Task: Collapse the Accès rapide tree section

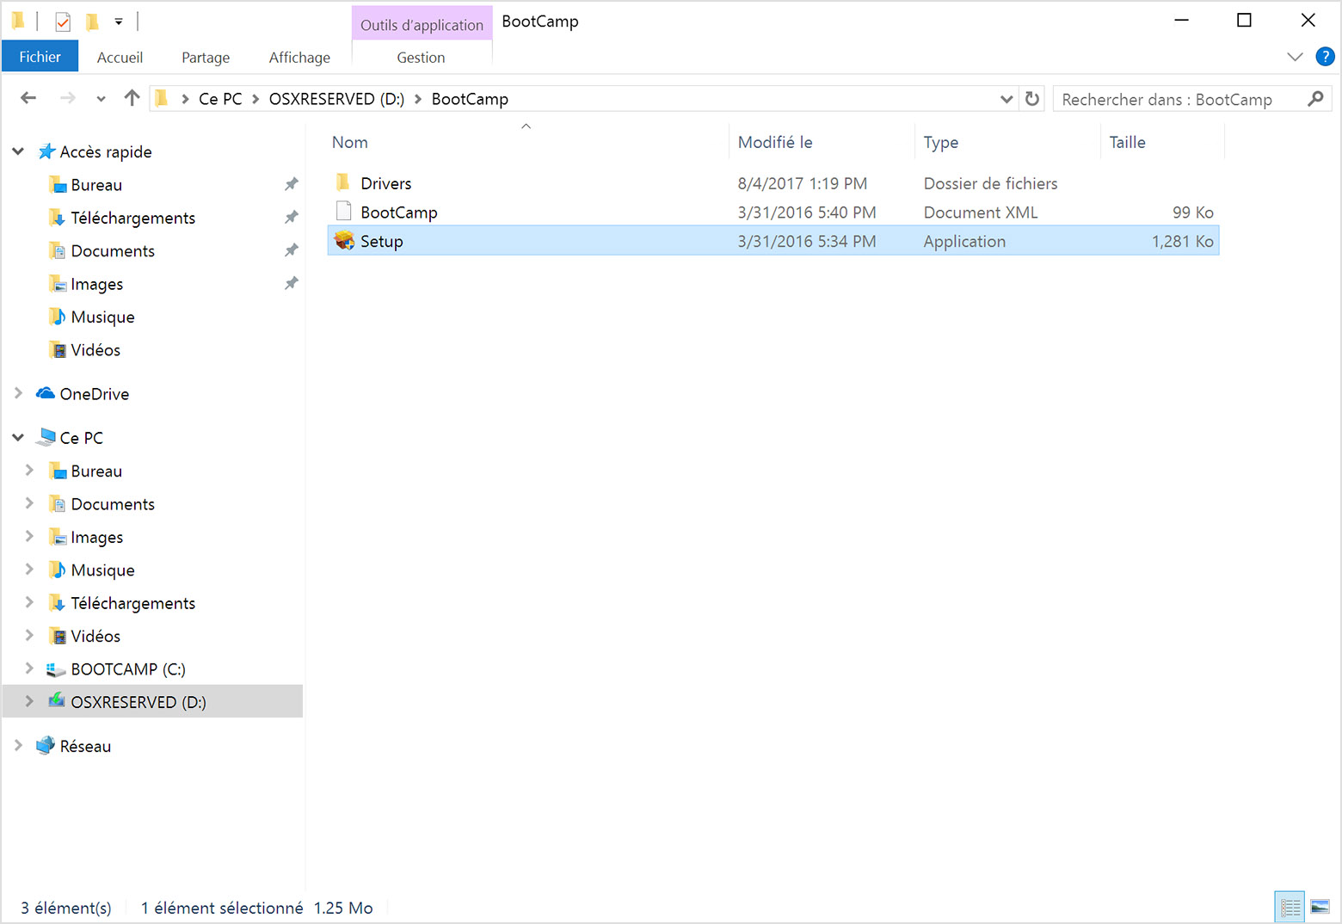Action: [x=18, y=151]
